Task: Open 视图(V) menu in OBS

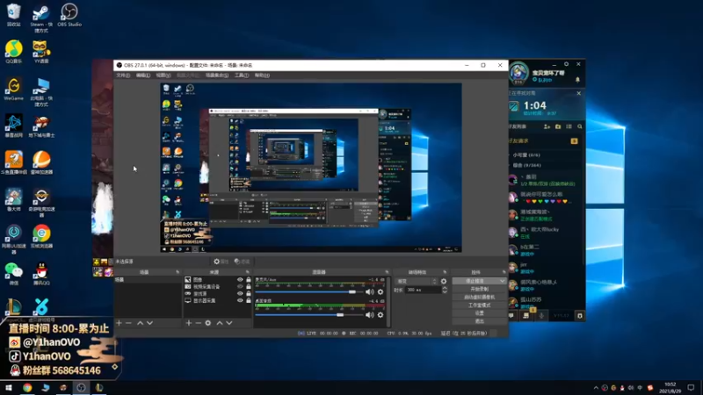Action: click(x=163, y=75)
